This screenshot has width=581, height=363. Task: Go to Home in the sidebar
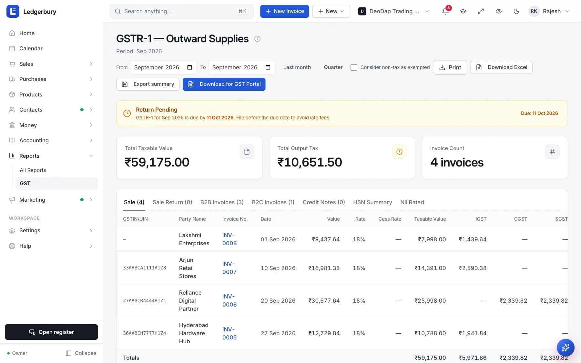point(52,33)
